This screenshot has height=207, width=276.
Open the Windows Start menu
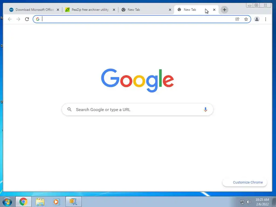coord(7,202)
